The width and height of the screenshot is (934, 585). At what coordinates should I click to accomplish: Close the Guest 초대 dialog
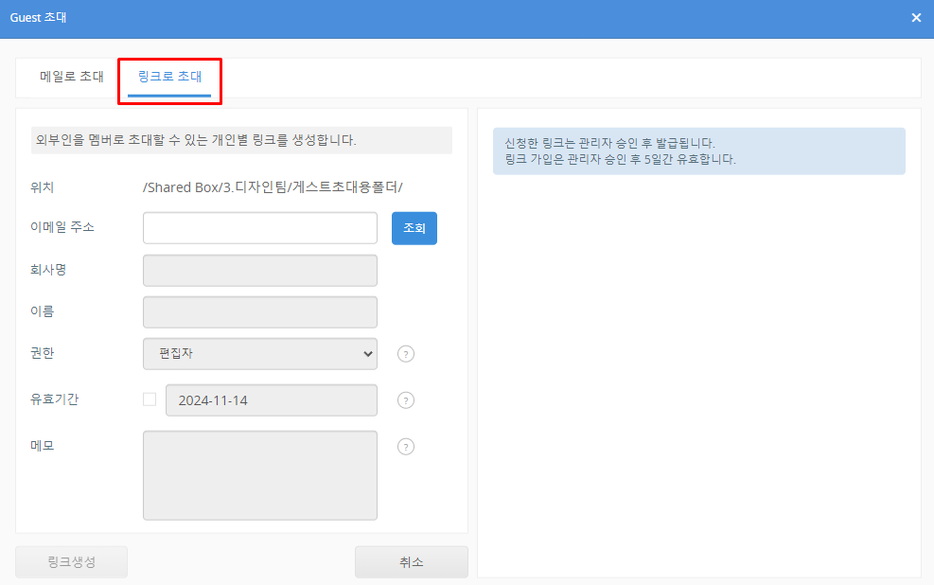pyautogui.click(x=915, y=18)
